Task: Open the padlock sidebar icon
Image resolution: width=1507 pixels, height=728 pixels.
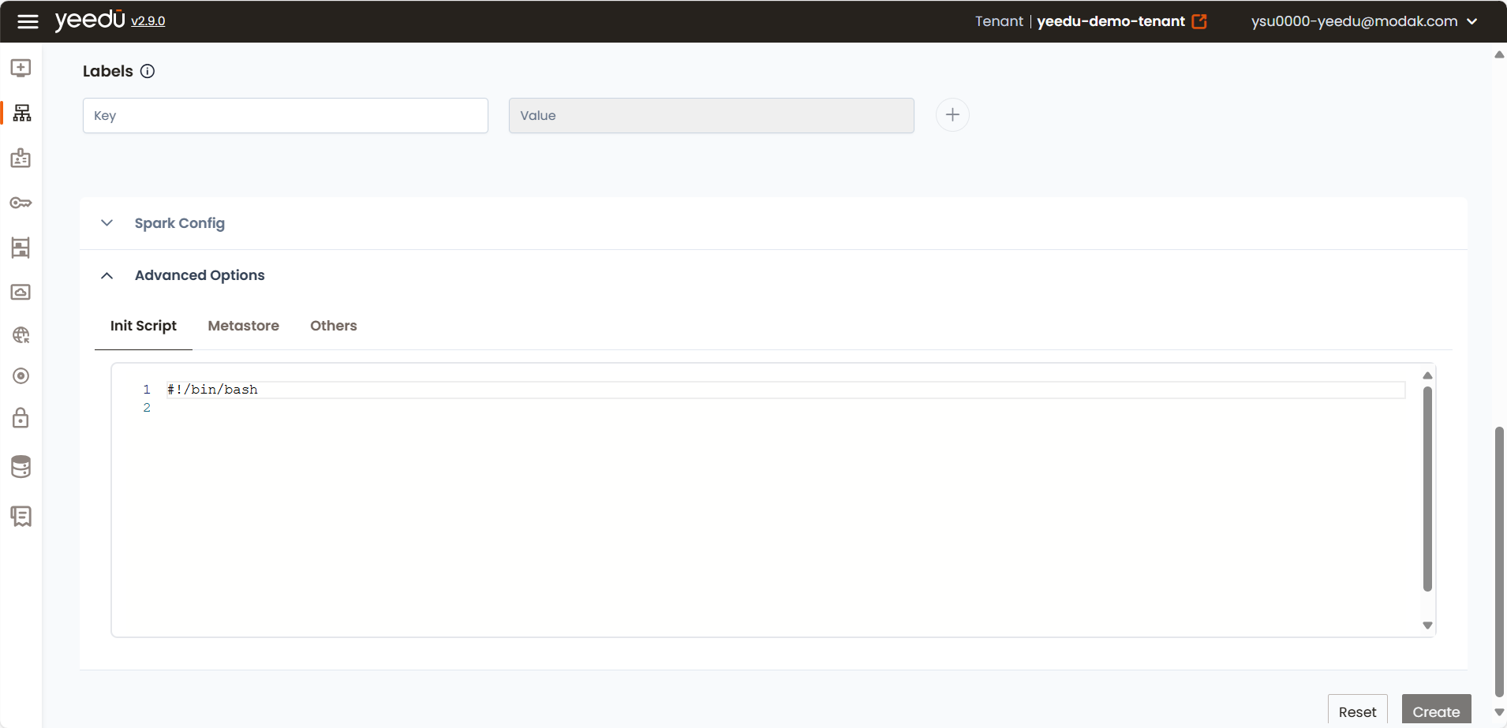Action: [x=21, y=417]
